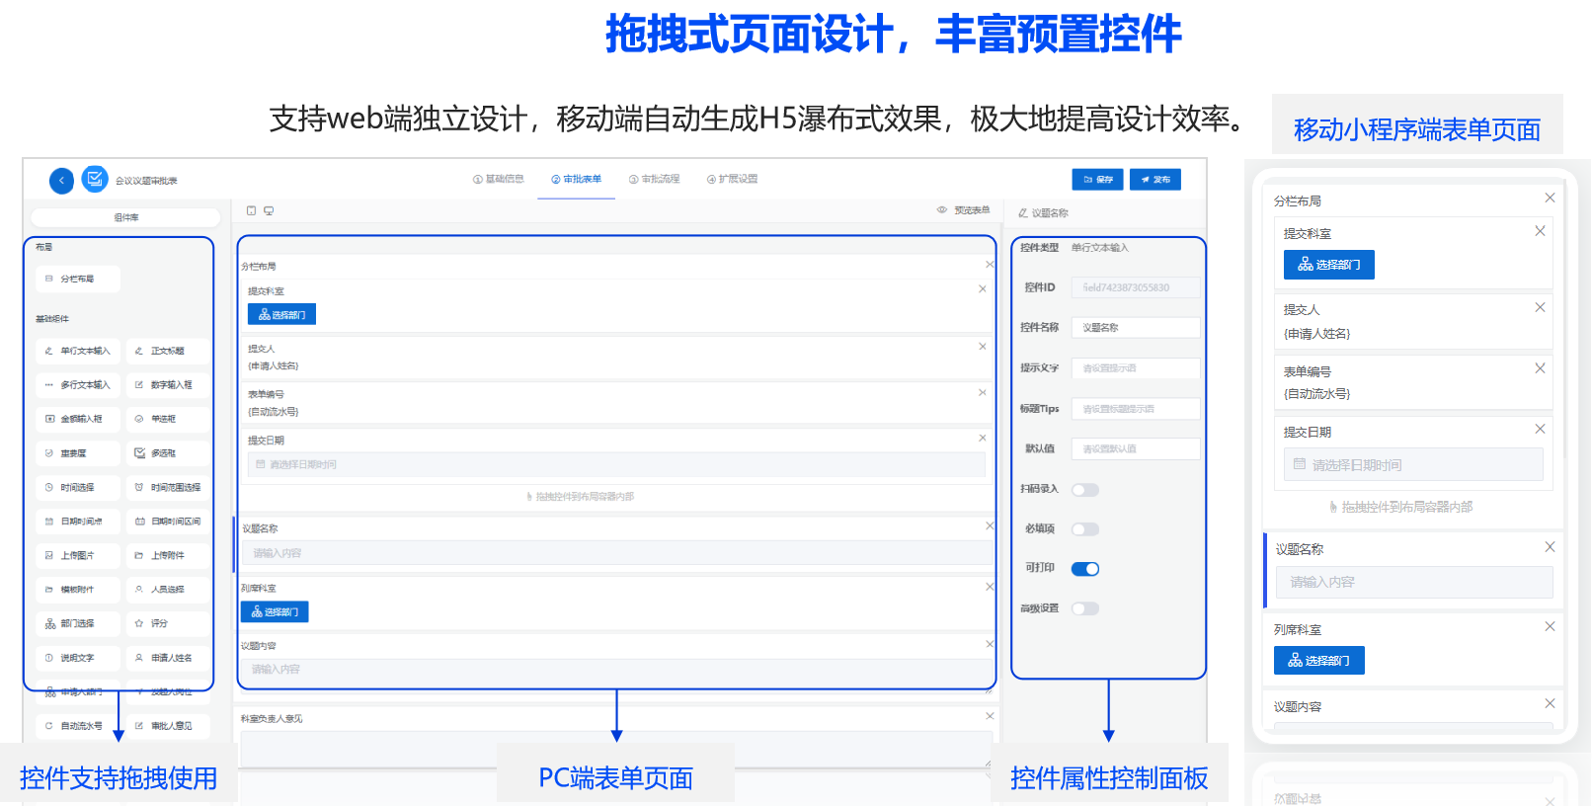Turn on the 必填项 switch
1592x806 pixels.
point(1085,529)
